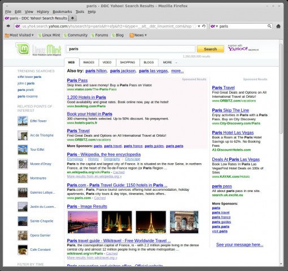Select the WEB search tab
The height and width of the screenshot is (271, 288).
pyautogui.click(x=71, y=63)
